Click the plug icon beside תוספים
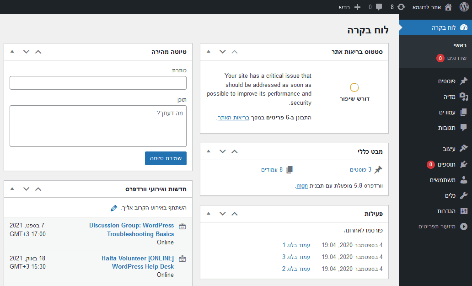 pyautogui.click(x=464, y=164)
